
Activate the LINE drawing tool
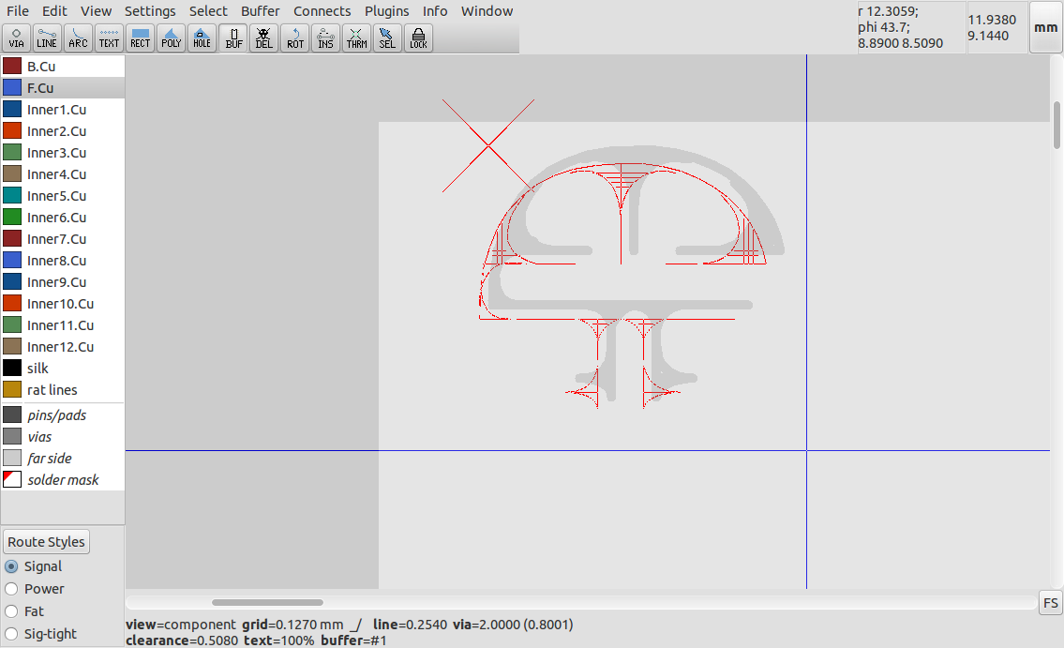[47, 38]
